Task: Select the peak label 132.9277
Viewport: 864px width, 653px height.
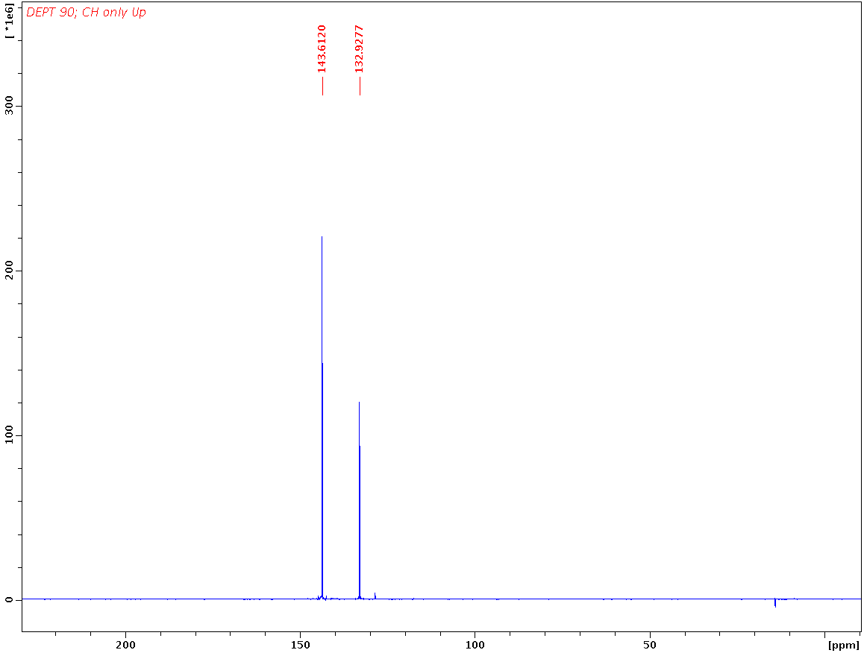Action: pos(359,47)
